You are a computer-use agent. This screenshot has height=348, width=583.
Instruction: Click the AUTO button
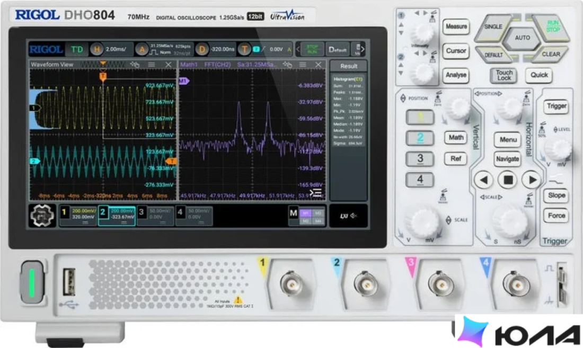[523, 38]
